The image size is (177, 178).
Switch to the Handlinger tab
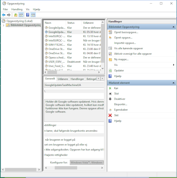pyautogui.click(x=77, y=79)
